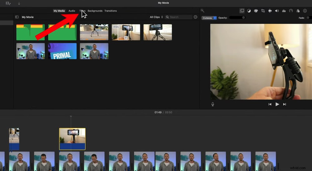Skip to next clip in viewer
The width and height of the screenshot is (312, 171).
[x=285, y=104]
